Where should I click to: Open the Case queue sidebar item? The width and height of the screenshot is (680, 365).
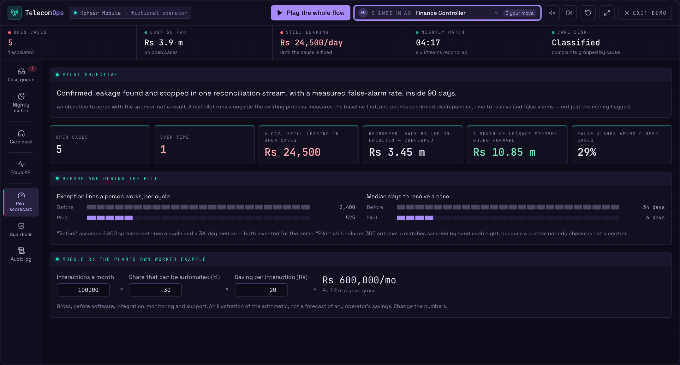21,75
